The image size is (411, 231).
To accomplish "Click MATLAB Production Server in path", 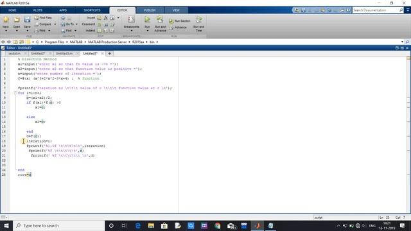I will coord(107,42).
